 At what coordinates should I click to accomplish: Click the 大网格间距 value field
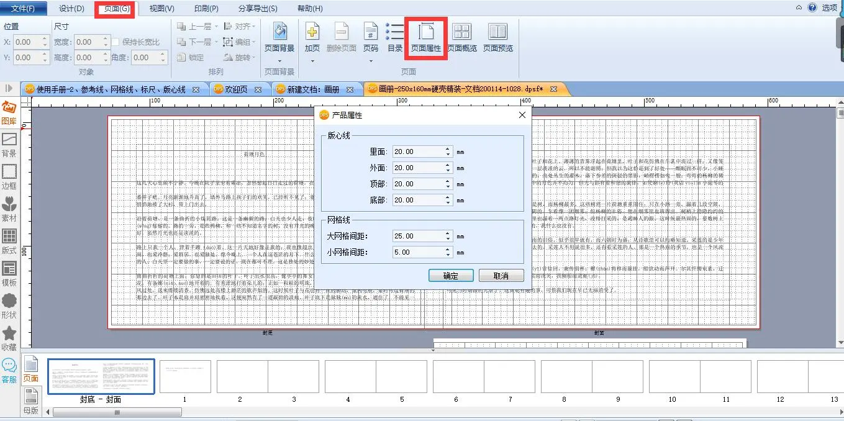[x=418, y=237]
